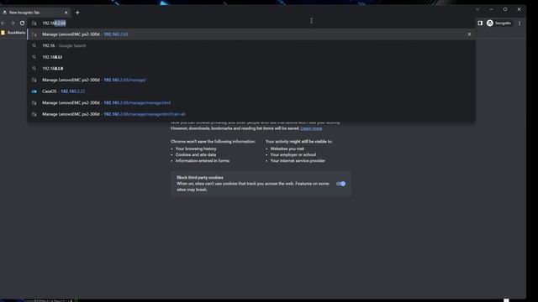Open the tab search chevron in title bar
The width and height of the screenshot is (538, 302).
point(477,9)
